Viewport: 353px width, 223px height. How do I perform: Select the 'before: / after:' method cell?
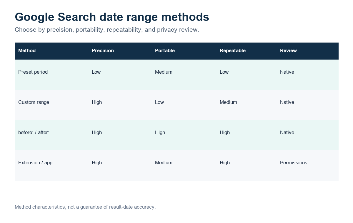(x=34, y=132)
